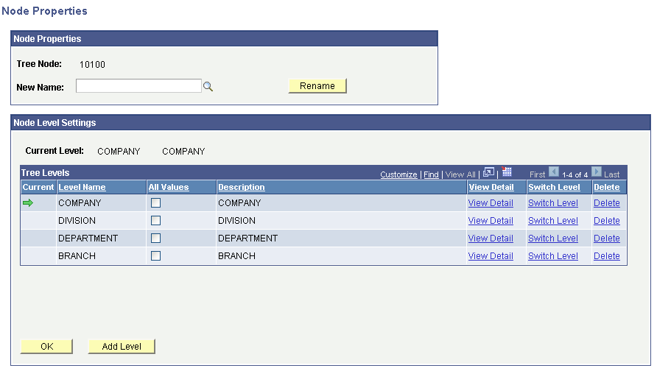657x371 pixels.
Task: Switch Level to DEPARTMENT
Action: pos(552,239)
